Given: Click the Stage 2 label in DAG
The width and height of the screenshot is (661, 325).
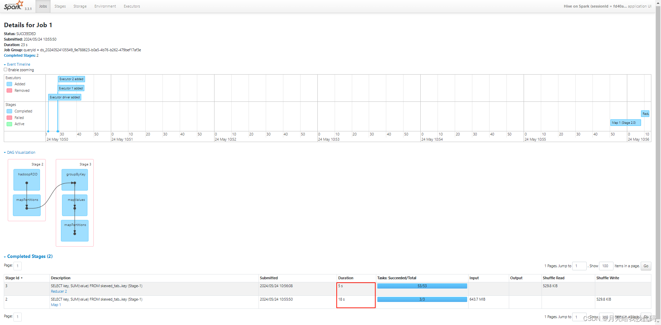Looking at the screenshot, I should (38, 164).
